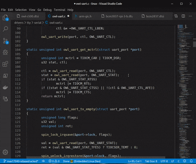Click OWL_UART_STAT_RTSS on line 111

coord(78,79)
